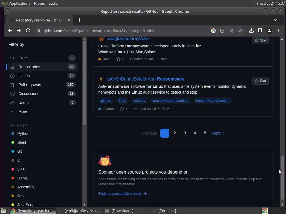Go to results page 5
Viewport: 286px width, 214px height.
205,133
